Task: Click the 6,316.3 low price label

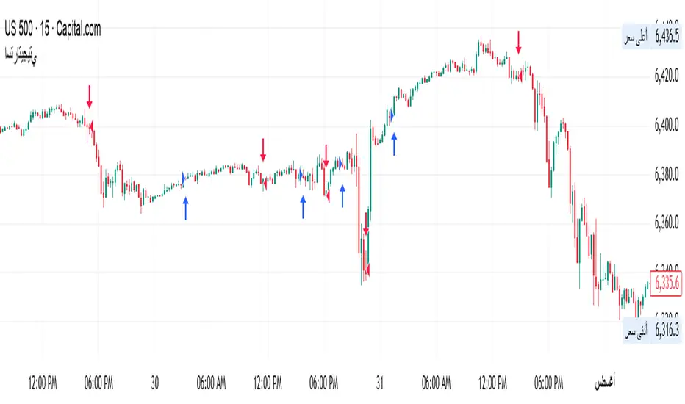Action: click(655, 331)
